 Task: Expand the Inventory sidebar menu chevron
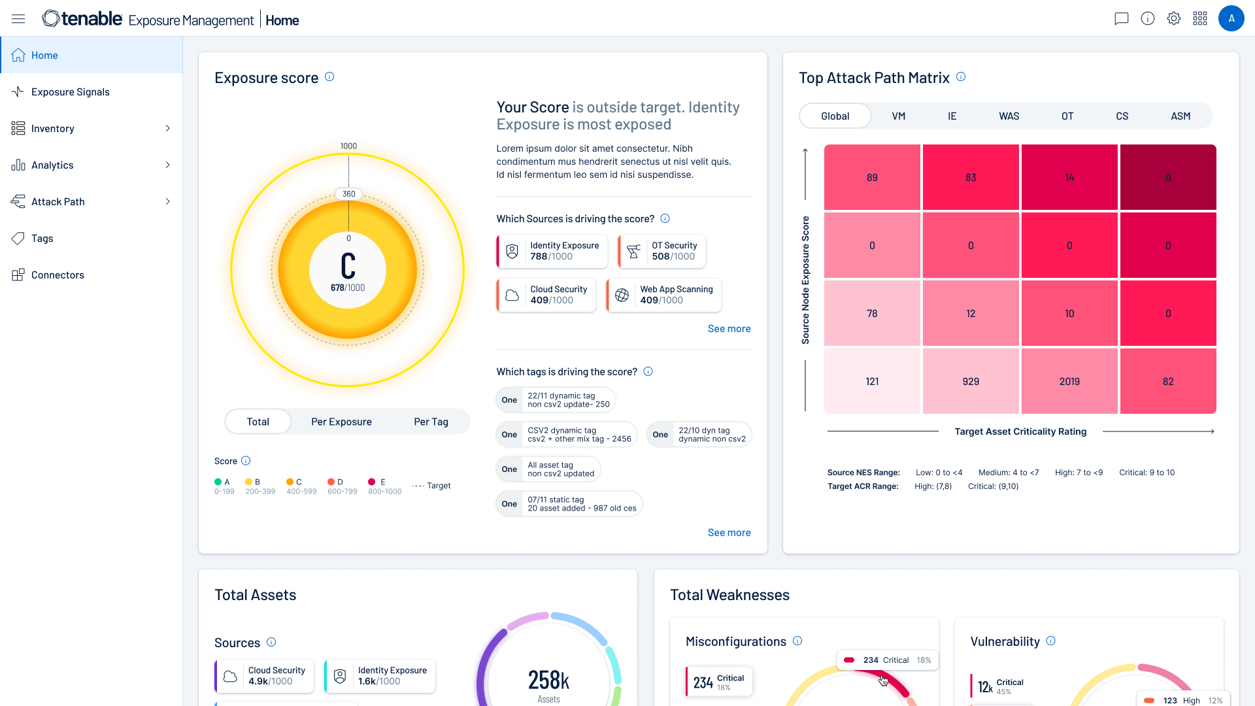tap(167, 129)
